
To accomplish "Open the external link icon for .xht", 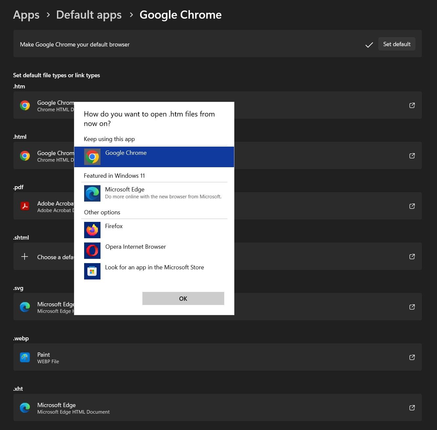I will (412, 408).
